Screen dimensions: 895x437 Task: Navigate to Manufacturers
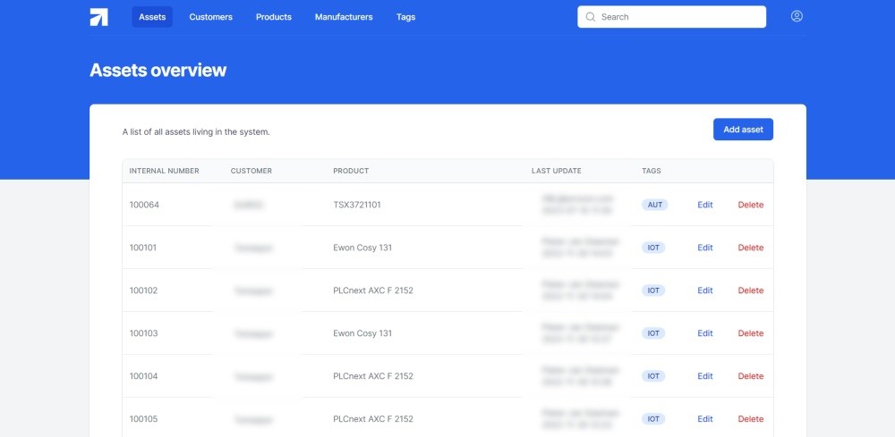coord(344,17)
